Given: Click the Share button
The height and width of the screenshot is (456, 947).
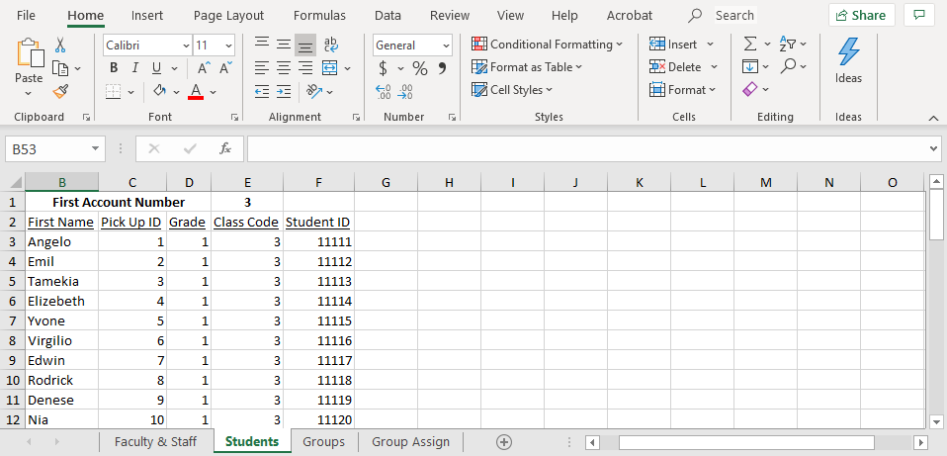Looking at the screenshot, I should [861, 15].
